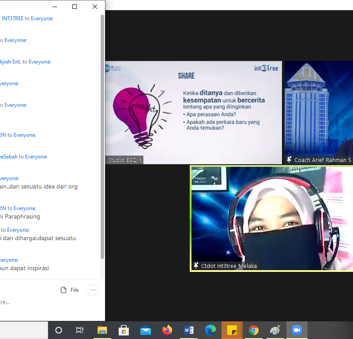Open the Mail app in taskbar
This screenshot has height=339, width=353.
pos(145,330)
